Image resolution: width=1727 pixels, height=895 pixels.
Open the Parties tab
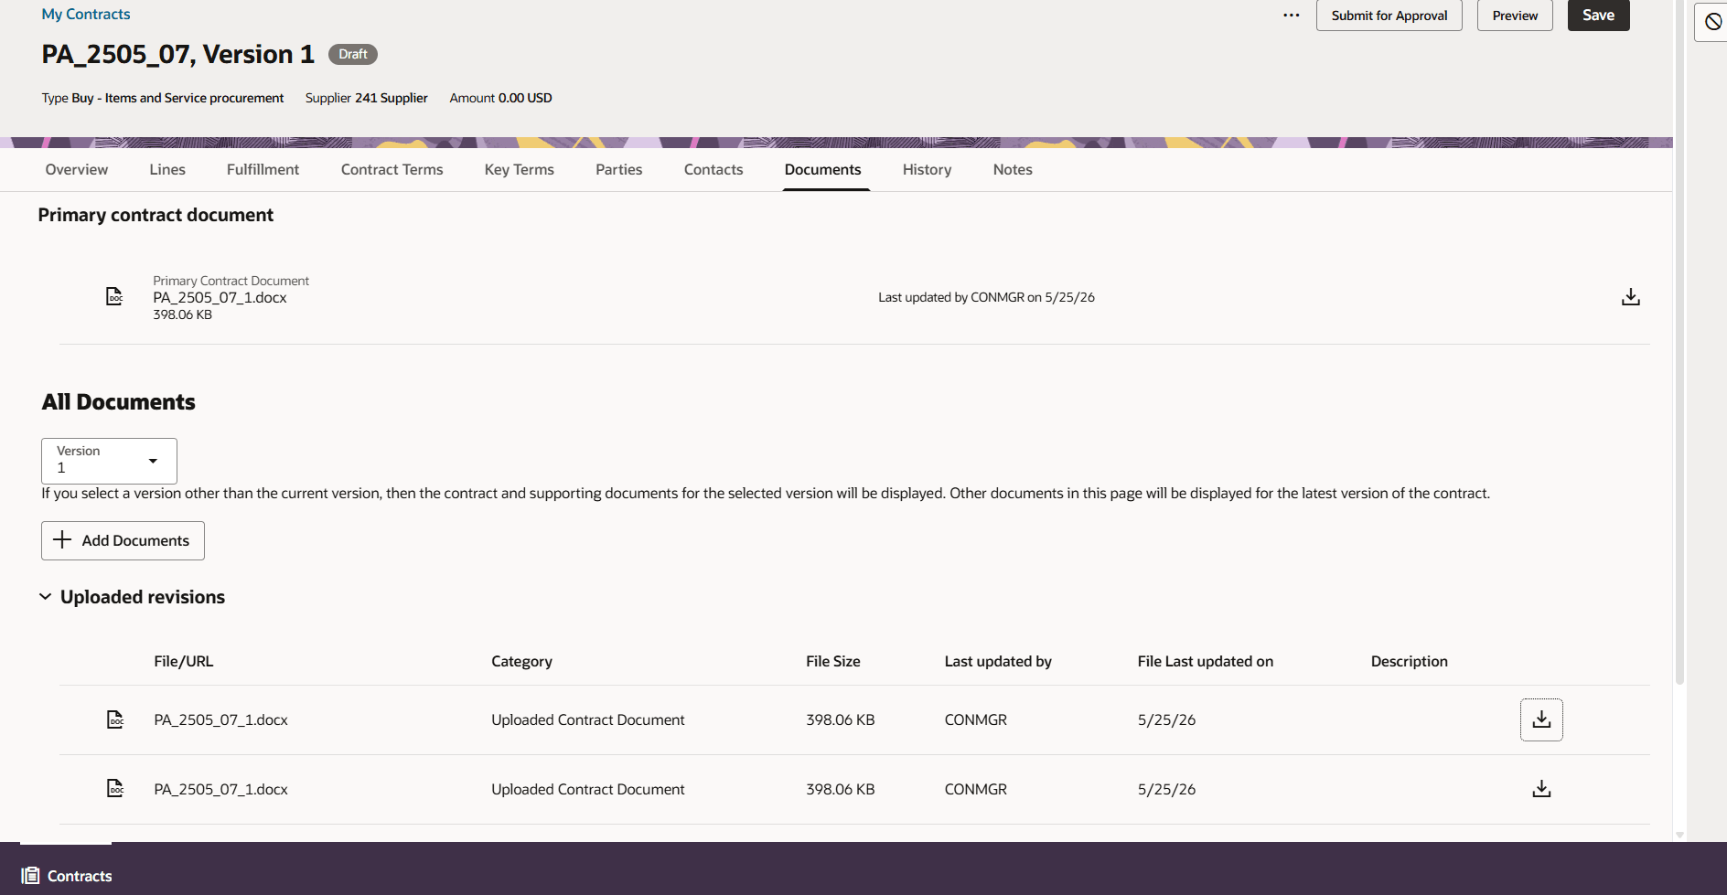618,170
